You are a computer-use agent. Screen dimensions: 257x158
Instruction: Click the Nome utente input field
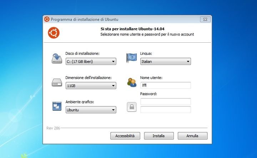point(166,85)
